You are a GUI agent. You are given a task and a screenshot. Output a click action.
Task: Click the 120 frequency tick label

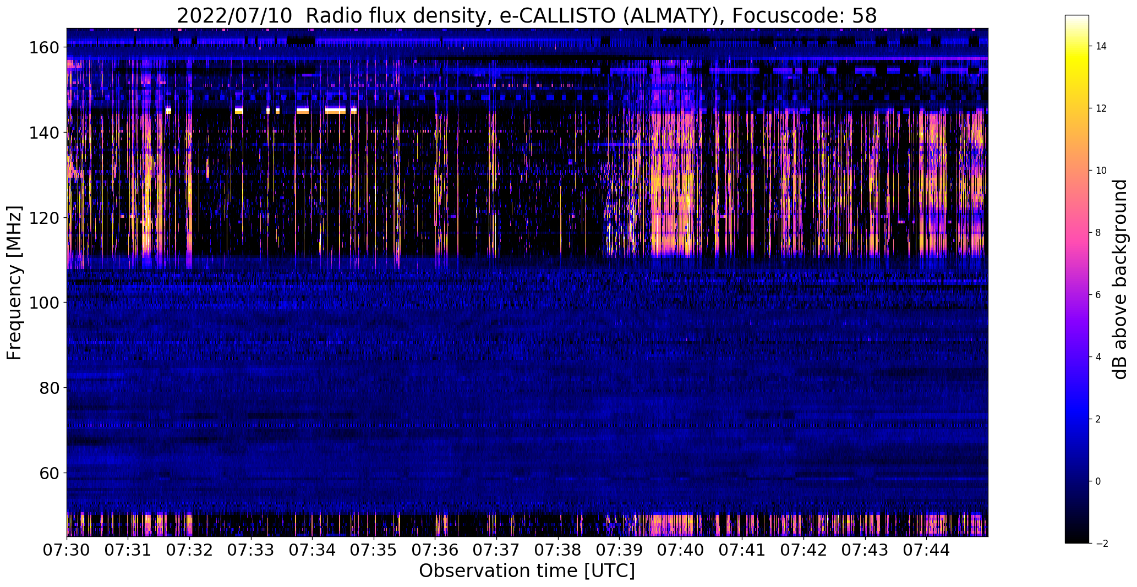tap(43, 218)
